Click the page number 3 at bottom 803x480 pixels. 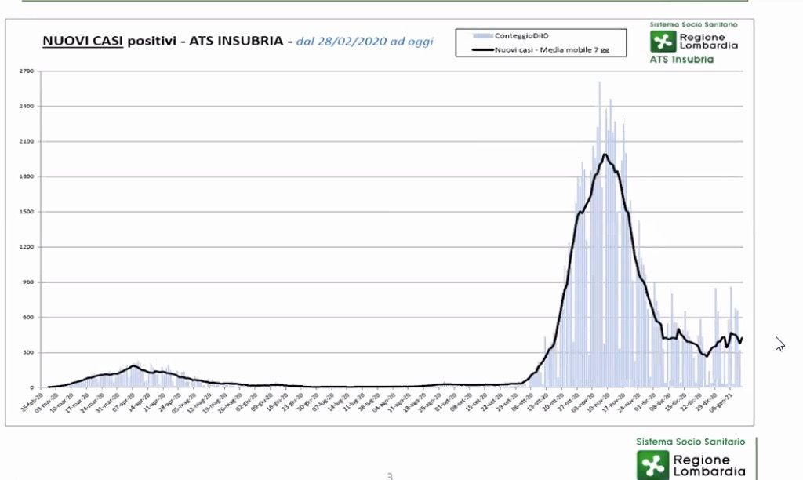pos(390,475)
